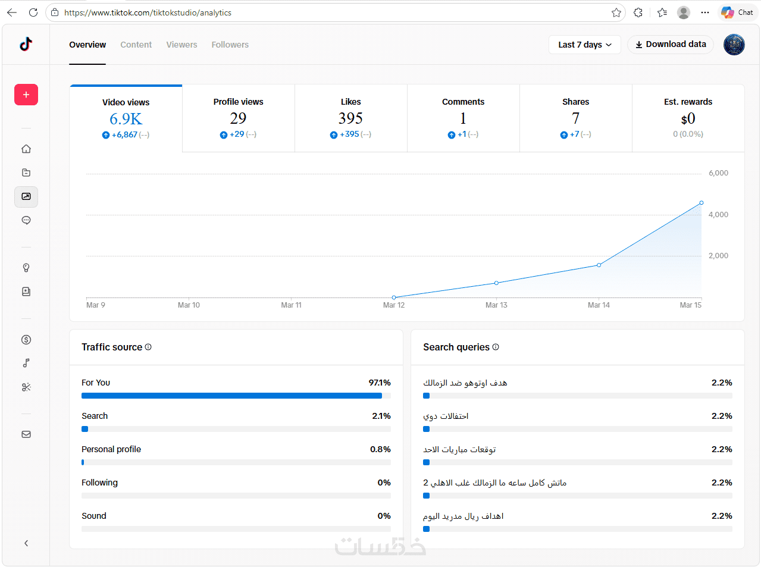Click the Download data button
The width and height of the screenshot is (761, 567).
tap(671, 45)
